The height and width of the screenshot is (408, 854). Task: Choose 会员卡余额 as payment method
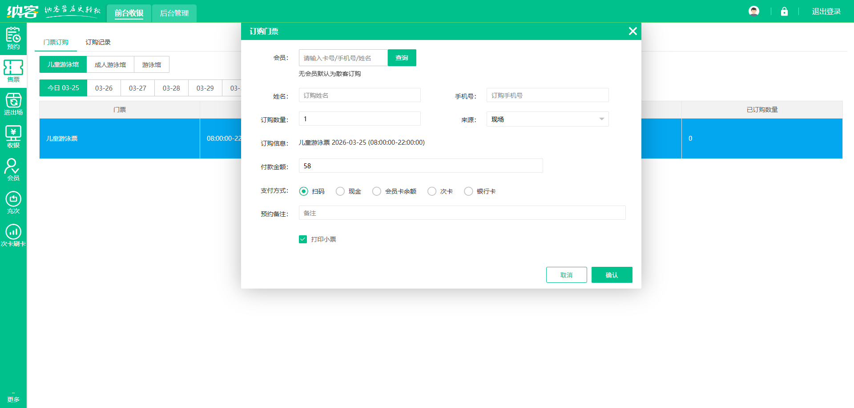tap(377, 191)
